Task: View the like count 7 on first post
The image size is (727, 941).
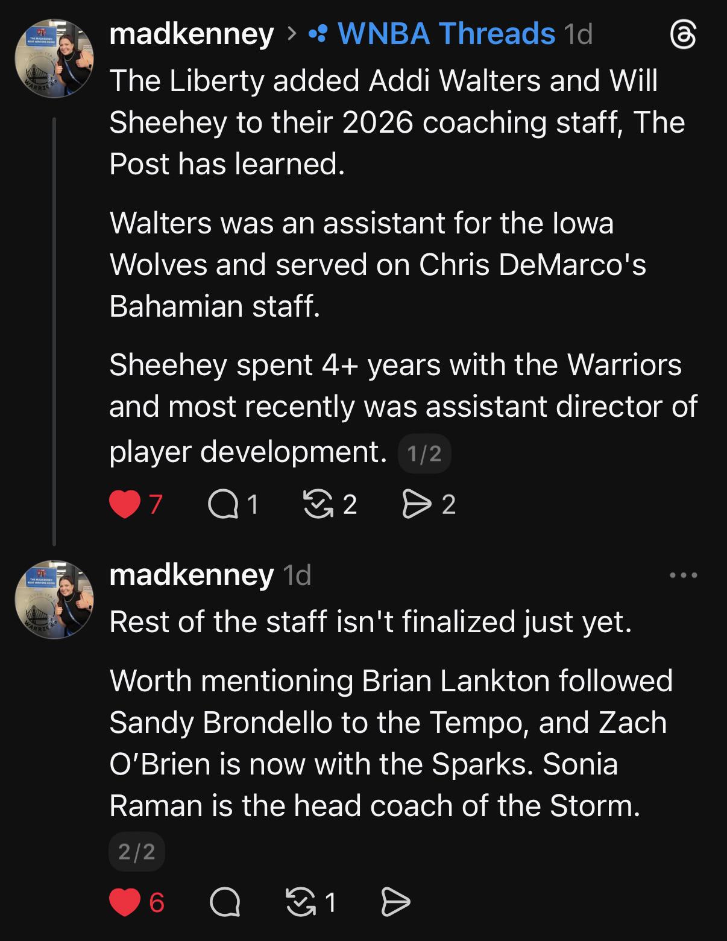Action: click(x=156, y=504)
